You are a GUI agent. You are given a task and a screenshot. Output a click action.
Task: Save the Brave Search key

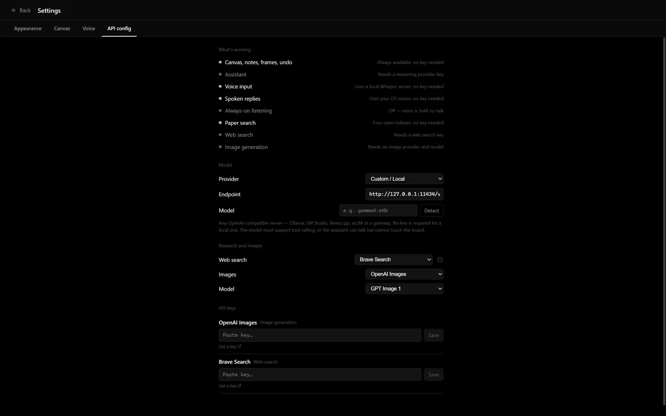click(433, 374)
